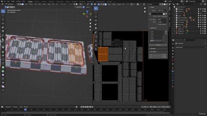
Task: Click the play animation button
Action: 88,107
